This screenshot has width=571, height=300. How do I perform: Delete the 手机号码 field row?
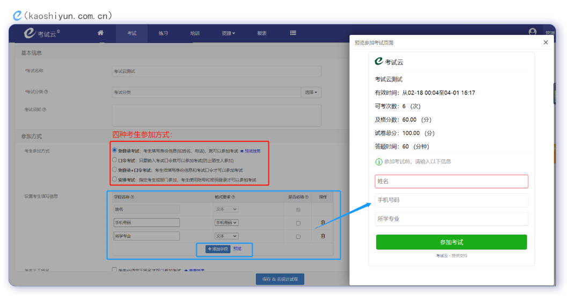[323, 223]
